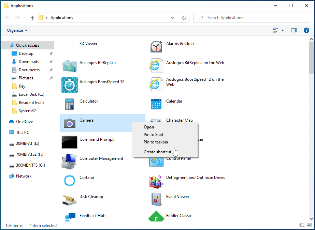This screenshot has width=315, height=230.
Task: Select the Event Viewer icon
Action: click(156, 199)
